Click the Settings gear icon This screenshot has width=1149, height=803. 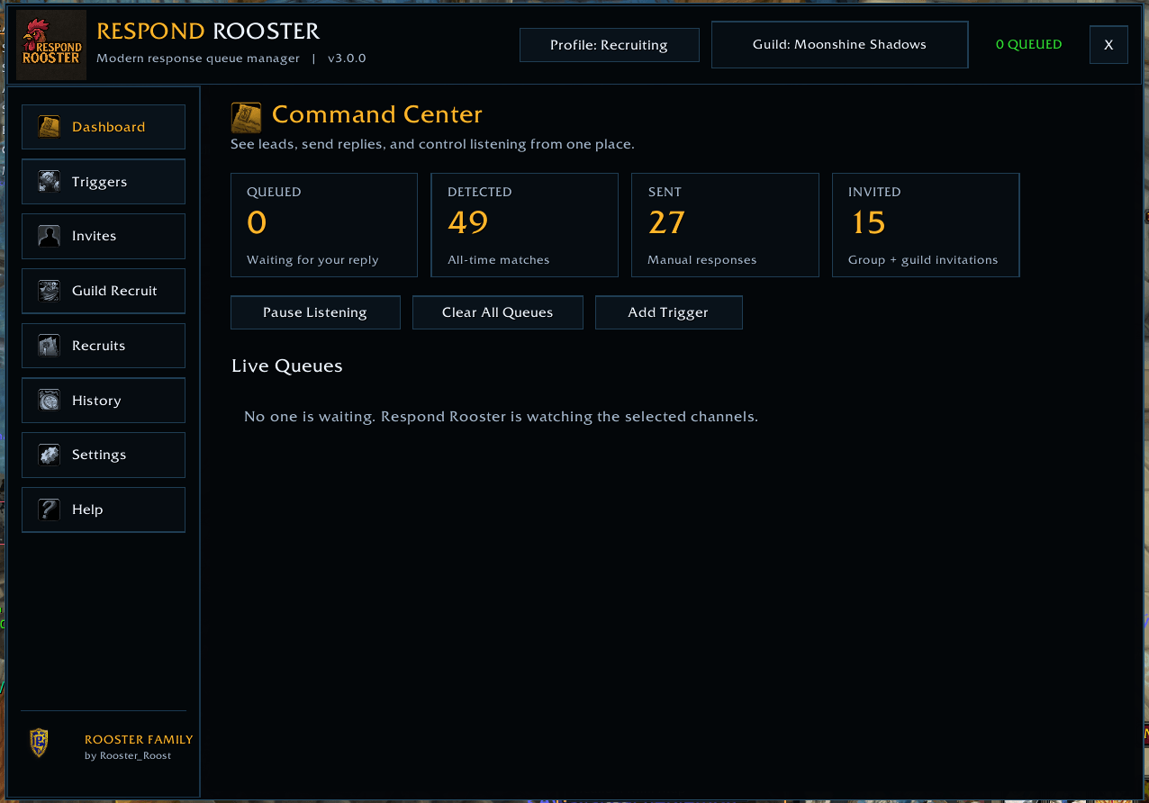(49, 455)
